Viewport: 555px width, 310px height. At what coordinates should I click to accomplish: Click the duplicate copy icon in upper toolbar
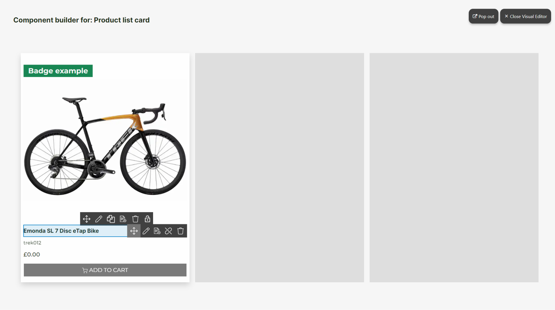tap(111, 219)
